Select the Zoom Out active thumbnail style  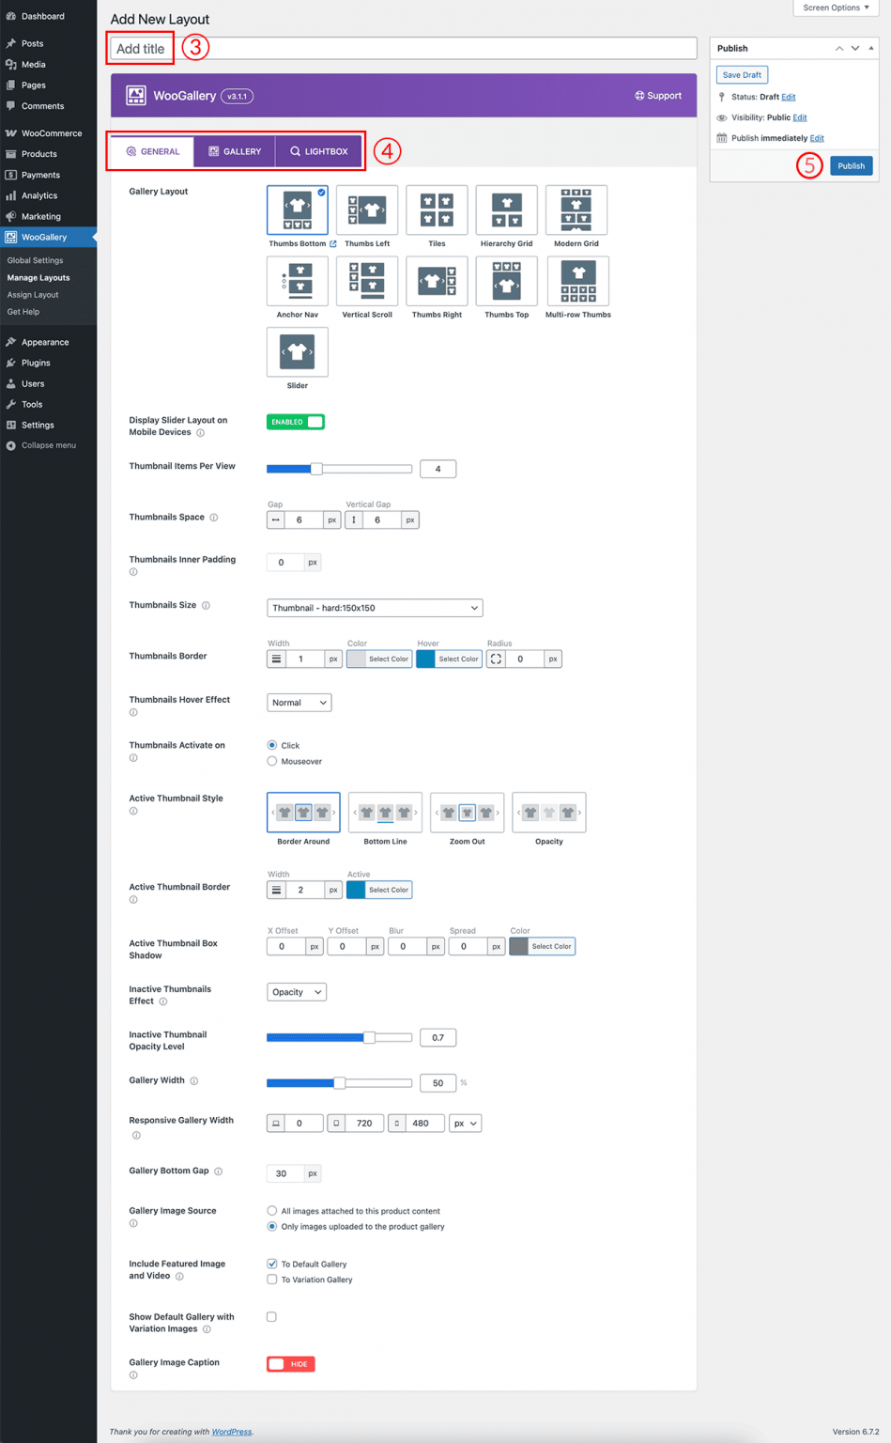coord(467,812)
